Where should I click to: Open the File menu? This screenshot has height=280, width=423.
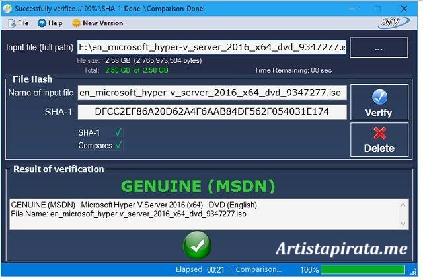click(19, 23)
